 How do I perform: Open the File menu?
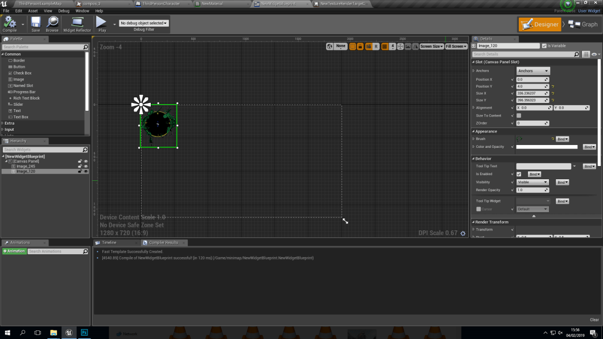tap(6, 11)
